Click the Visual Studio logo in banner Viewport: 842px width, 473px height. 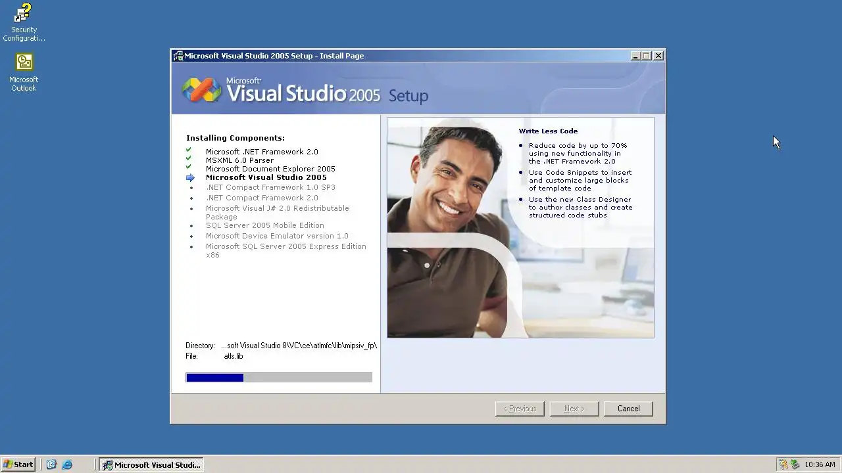click(202, 90)
